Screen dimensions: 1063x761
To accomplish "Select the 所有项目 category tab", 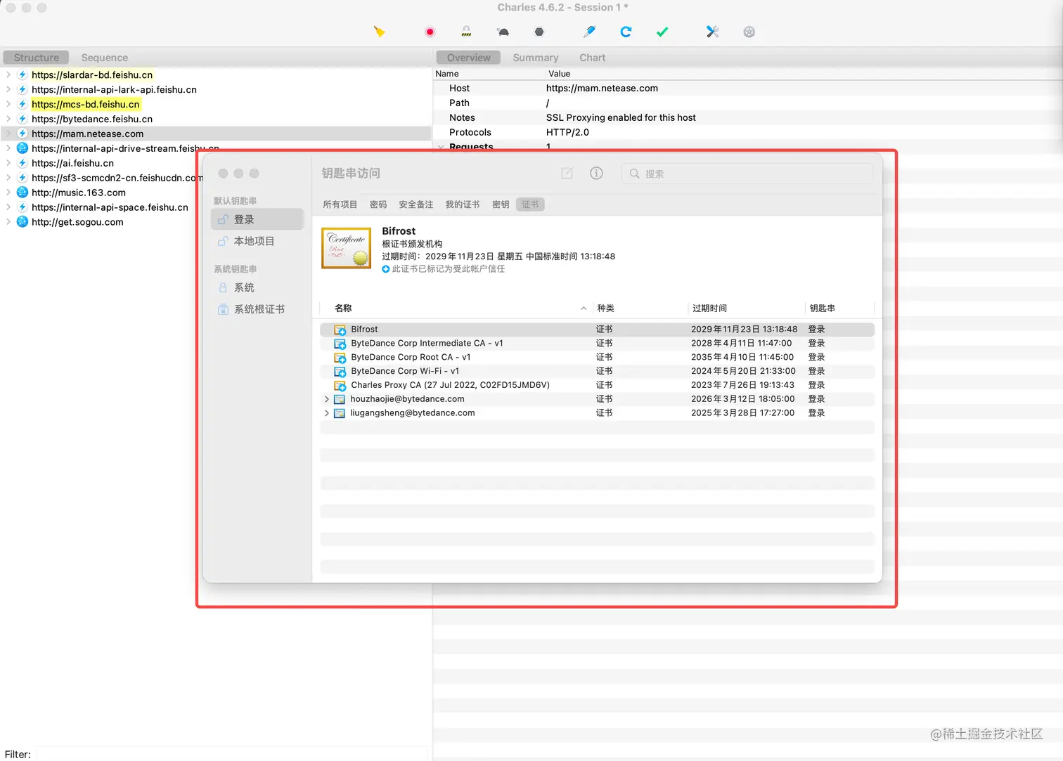I will (340, 204).
